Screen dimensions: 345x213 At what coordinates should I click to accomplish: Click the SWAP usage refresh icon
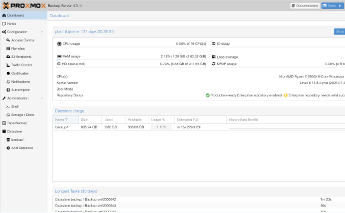214,63
